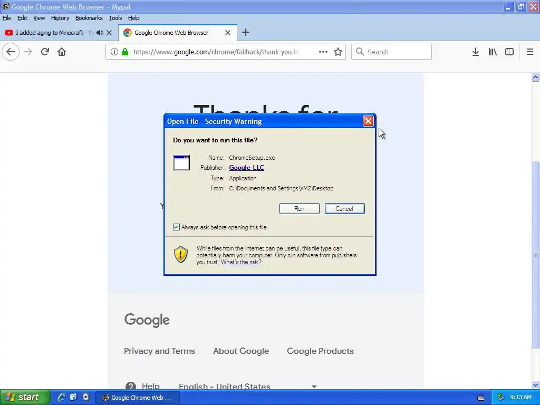
Task: Click the keyboard icon in system tray
Action: point(481,398)
